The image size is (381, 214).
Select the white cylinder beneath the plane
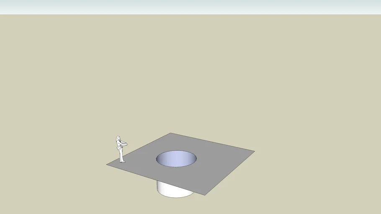[x=174, y=189]
